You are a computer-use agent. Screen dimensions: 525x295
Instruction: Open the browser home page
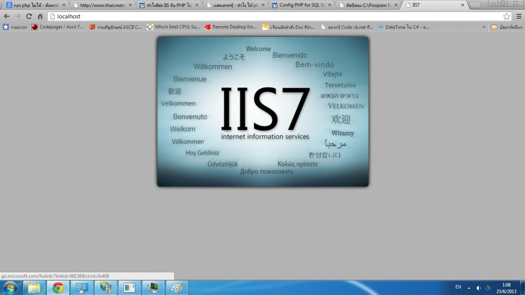[x=40, y=16]
